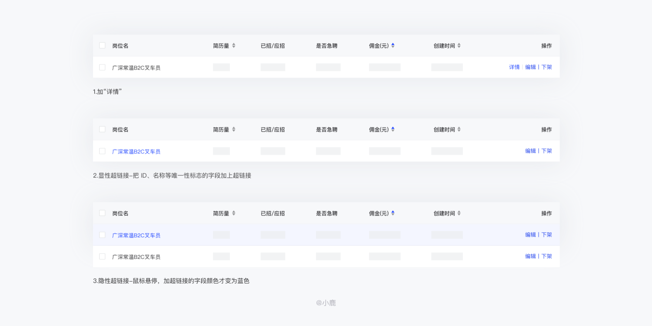Screen dimensions: 652x326
Task: Sort middle table by 创建时间 arrows
Action: [459, 130]
